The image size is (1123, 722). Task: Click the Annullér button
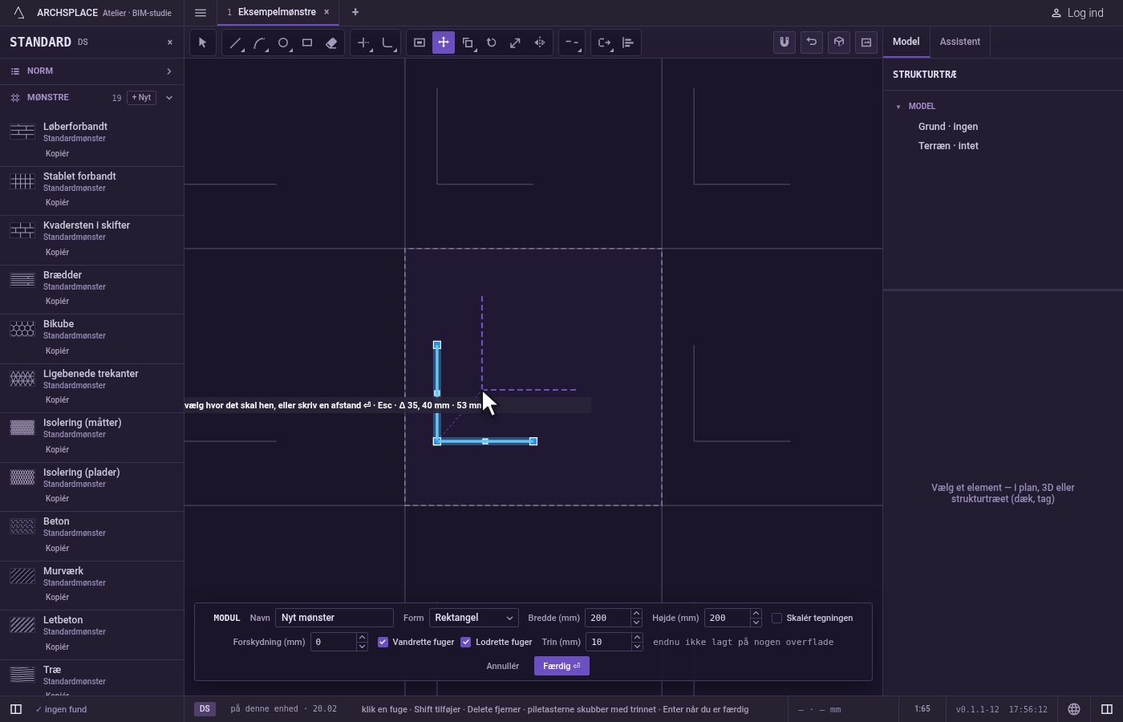503,666
